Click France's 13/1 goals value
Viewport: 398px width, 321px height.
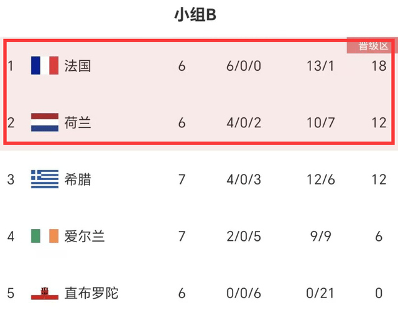320,66
